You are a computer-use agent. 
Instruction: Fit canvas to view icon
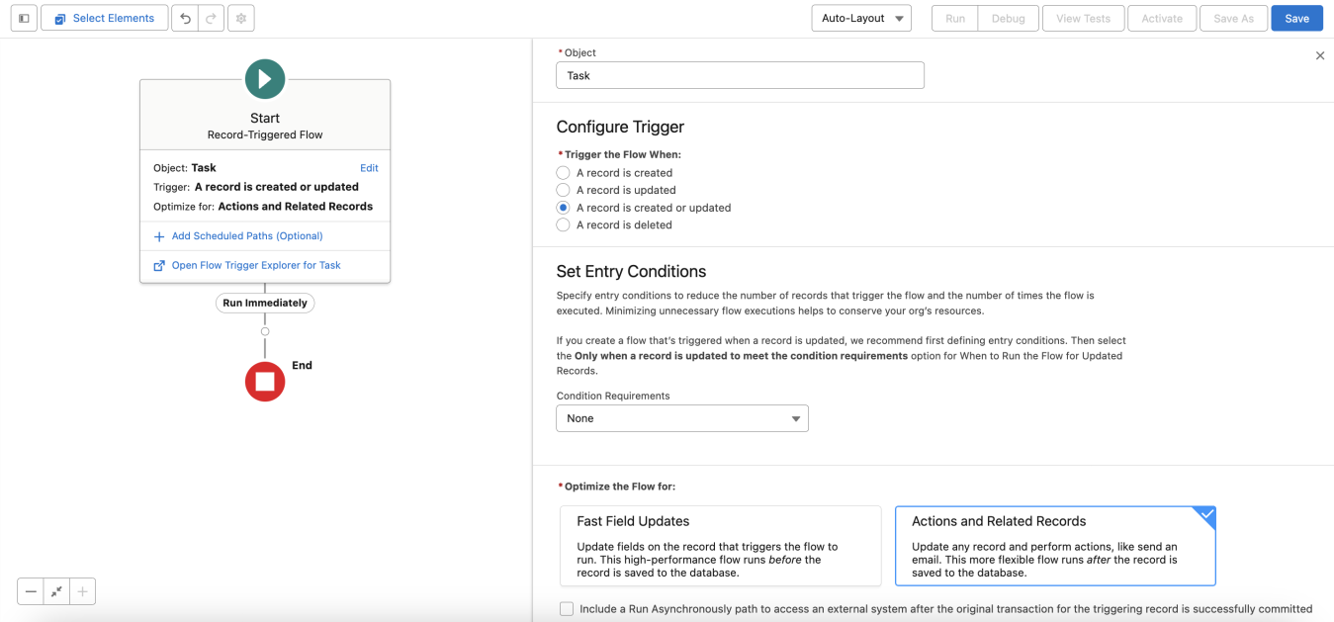coord(56,591)
